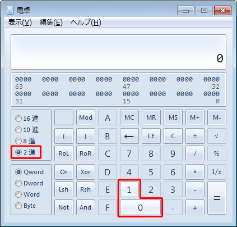Click the CE clear entry button

pos(151,136)
